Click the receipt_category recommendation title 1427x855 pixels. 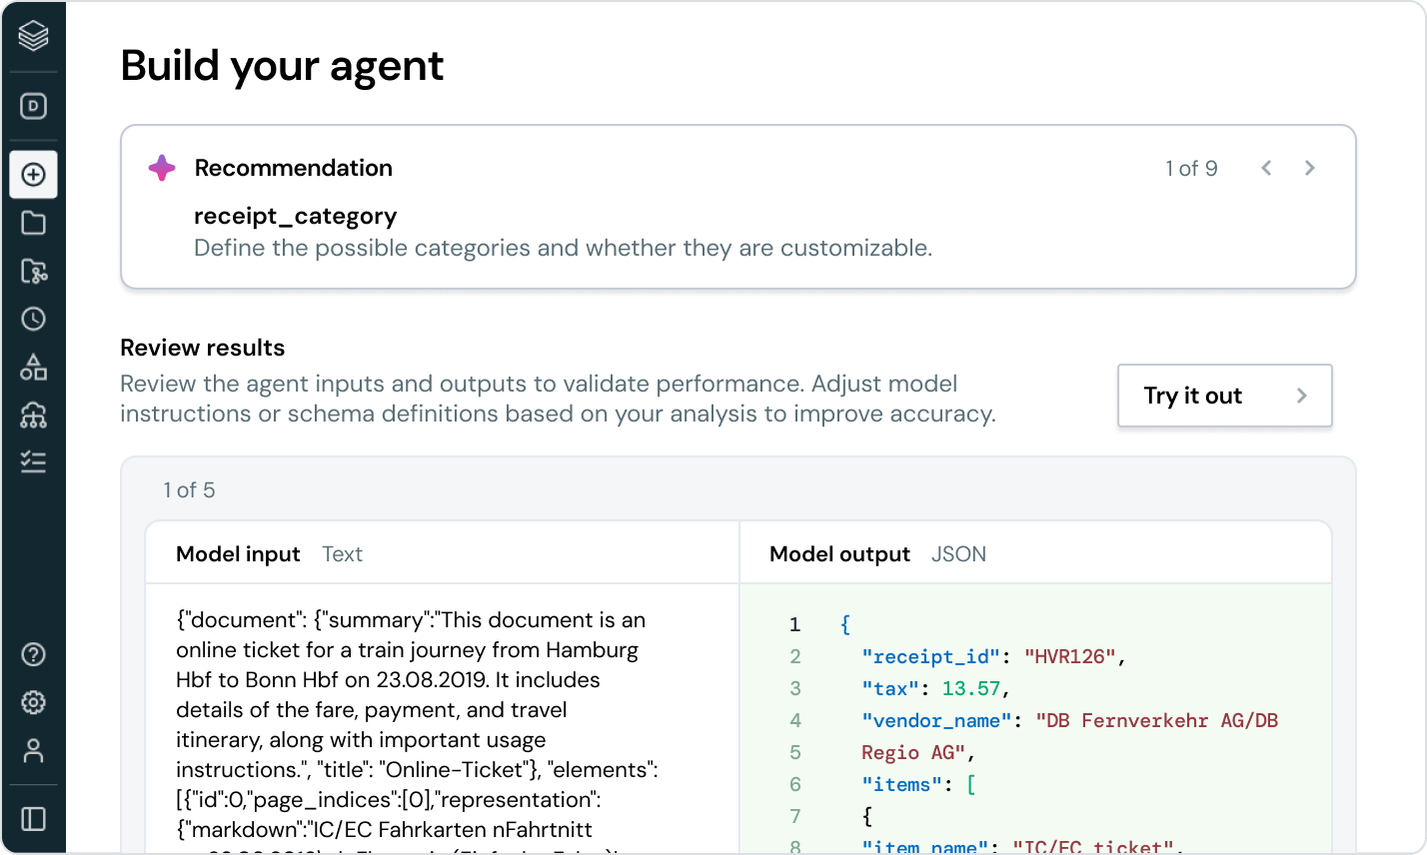295,216
